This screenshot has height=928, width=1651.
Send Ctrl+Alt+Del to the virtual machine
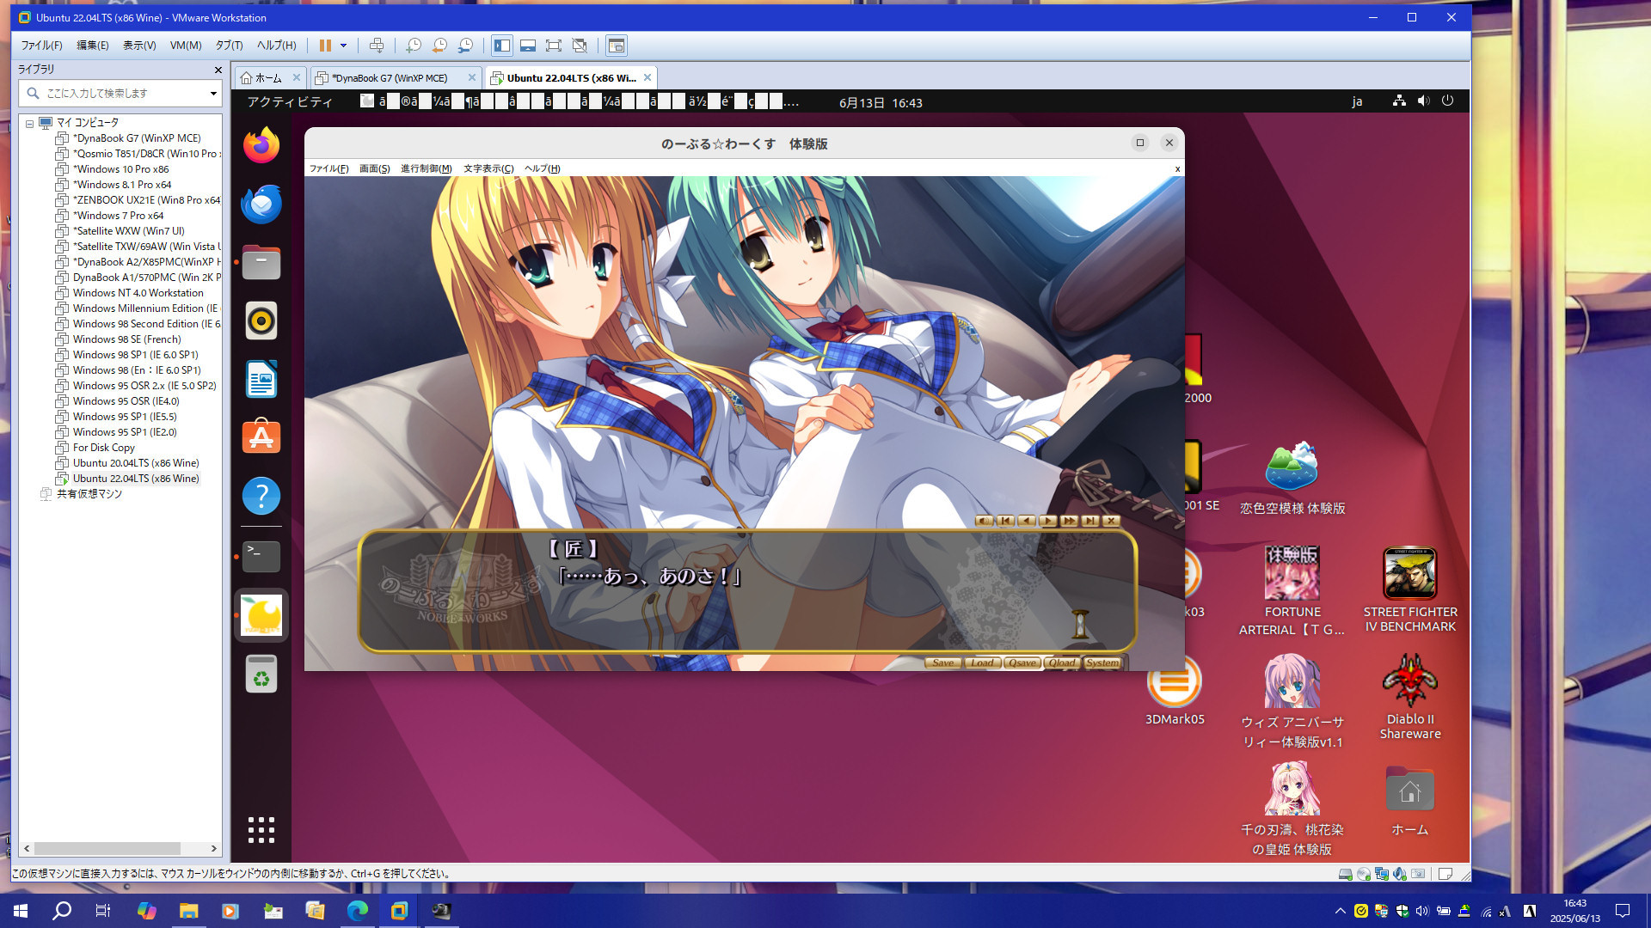377,46
